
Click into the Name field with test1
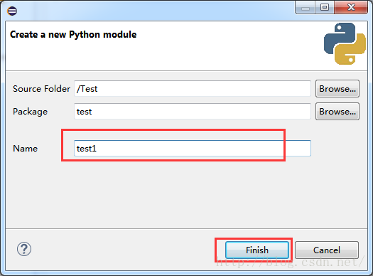(x=193, y=149)
